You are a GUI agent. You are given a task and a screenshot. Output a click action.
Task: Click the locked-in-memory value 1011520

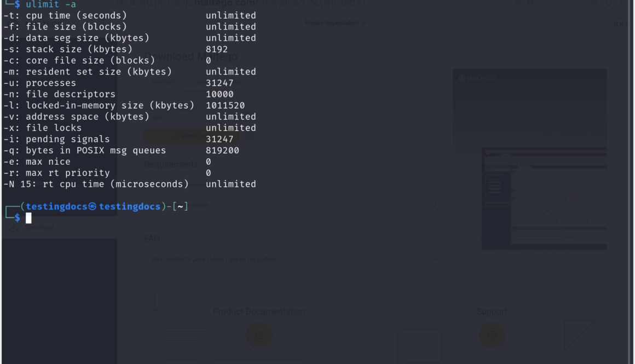coord(225,106)
